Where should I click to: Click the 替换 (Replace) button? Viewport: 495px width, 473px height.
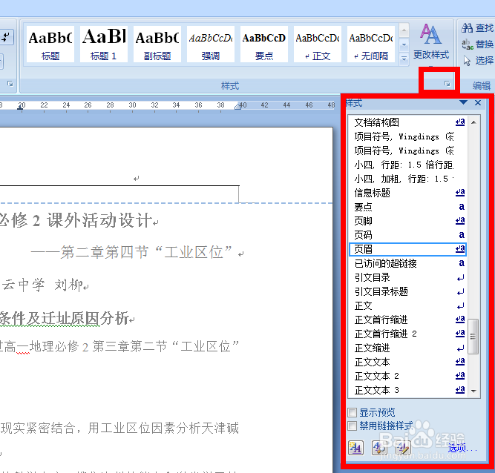477,44
